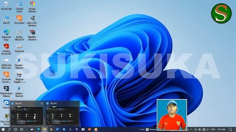The height and width of the screenshot is (132, 236).
Task: Open Acrobat Reader DC desktop shortcut
Action: (x=6, y=49)
